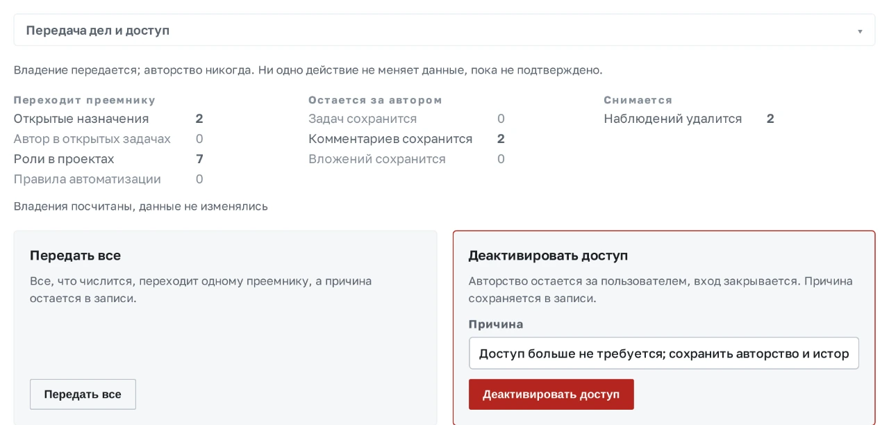Click the Переходит преемнику column heading

point(85,100)
